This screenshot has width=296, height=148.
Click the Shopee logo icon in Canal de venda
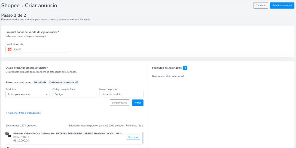pos(10,50)
